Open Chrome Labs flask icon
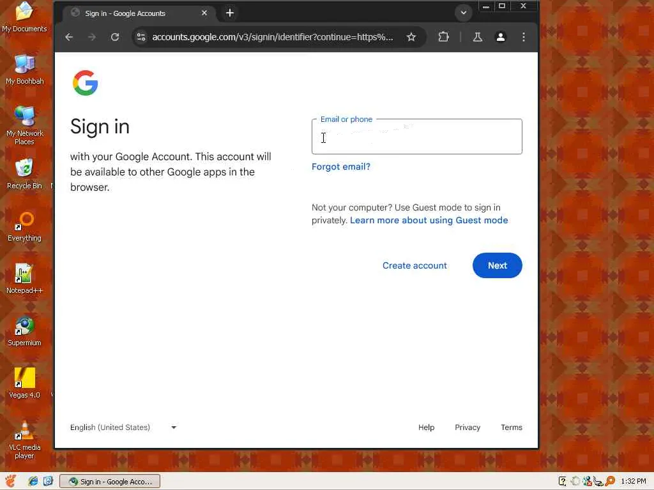Screen dimensions: 654x490 click(x=478, y=37)
